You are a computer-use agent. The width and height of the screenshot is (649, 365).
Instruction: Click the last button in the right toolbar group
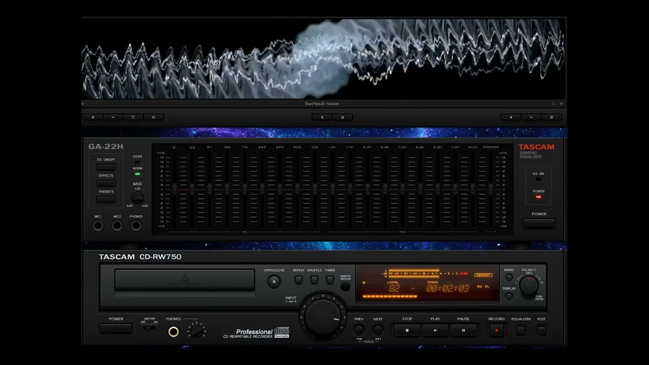click(x=551, y=117)
